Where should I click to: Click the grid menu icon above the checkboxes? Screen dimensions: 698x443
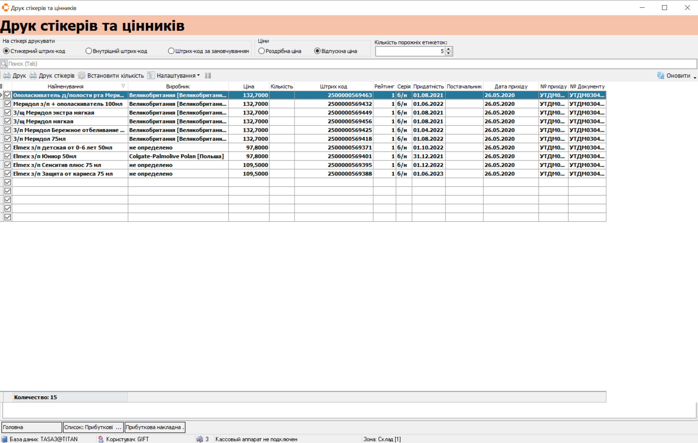point(2,86)
